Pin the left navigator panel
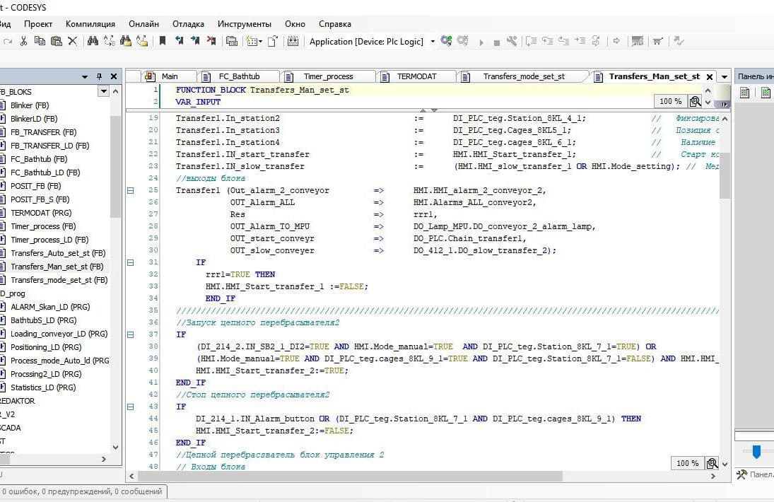774x502 pixels. tap(99, 76)
